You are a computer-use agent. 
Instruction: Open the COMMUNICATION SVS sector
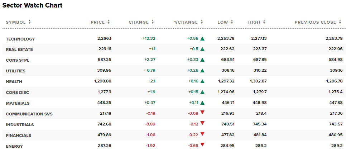click(29, 114)
